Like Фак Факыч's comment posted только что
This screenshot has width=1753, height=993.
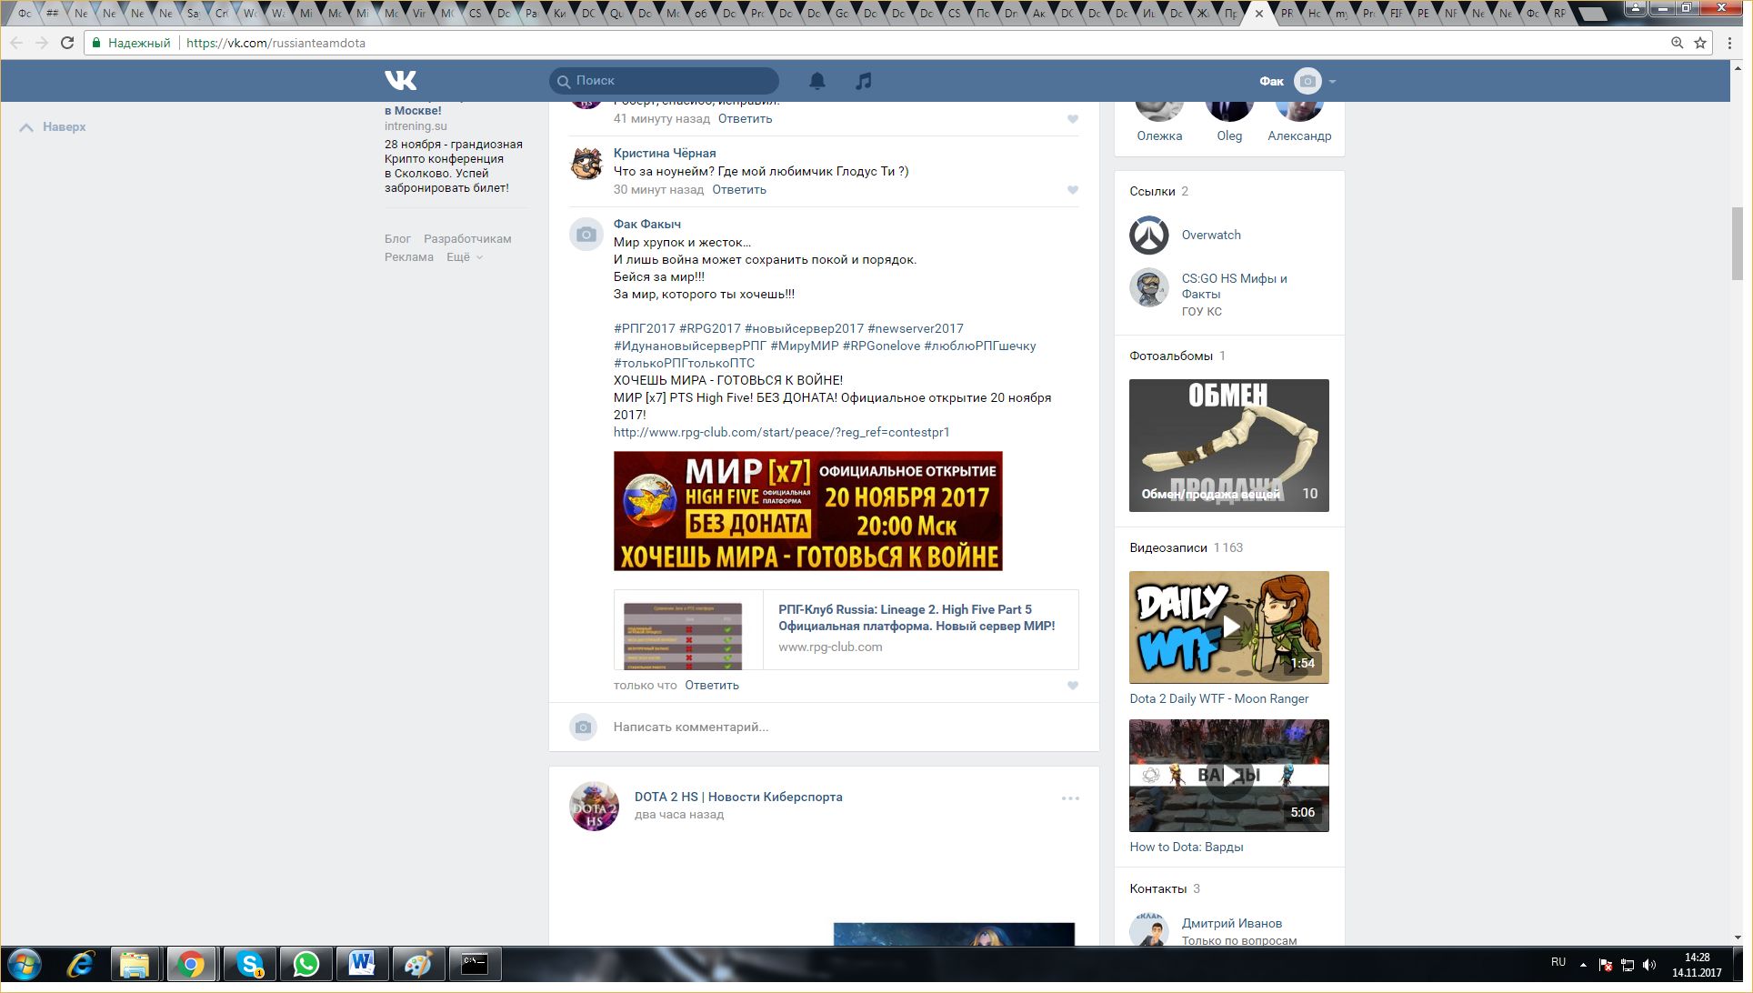pyautogui.click(x=1073, y=686)
